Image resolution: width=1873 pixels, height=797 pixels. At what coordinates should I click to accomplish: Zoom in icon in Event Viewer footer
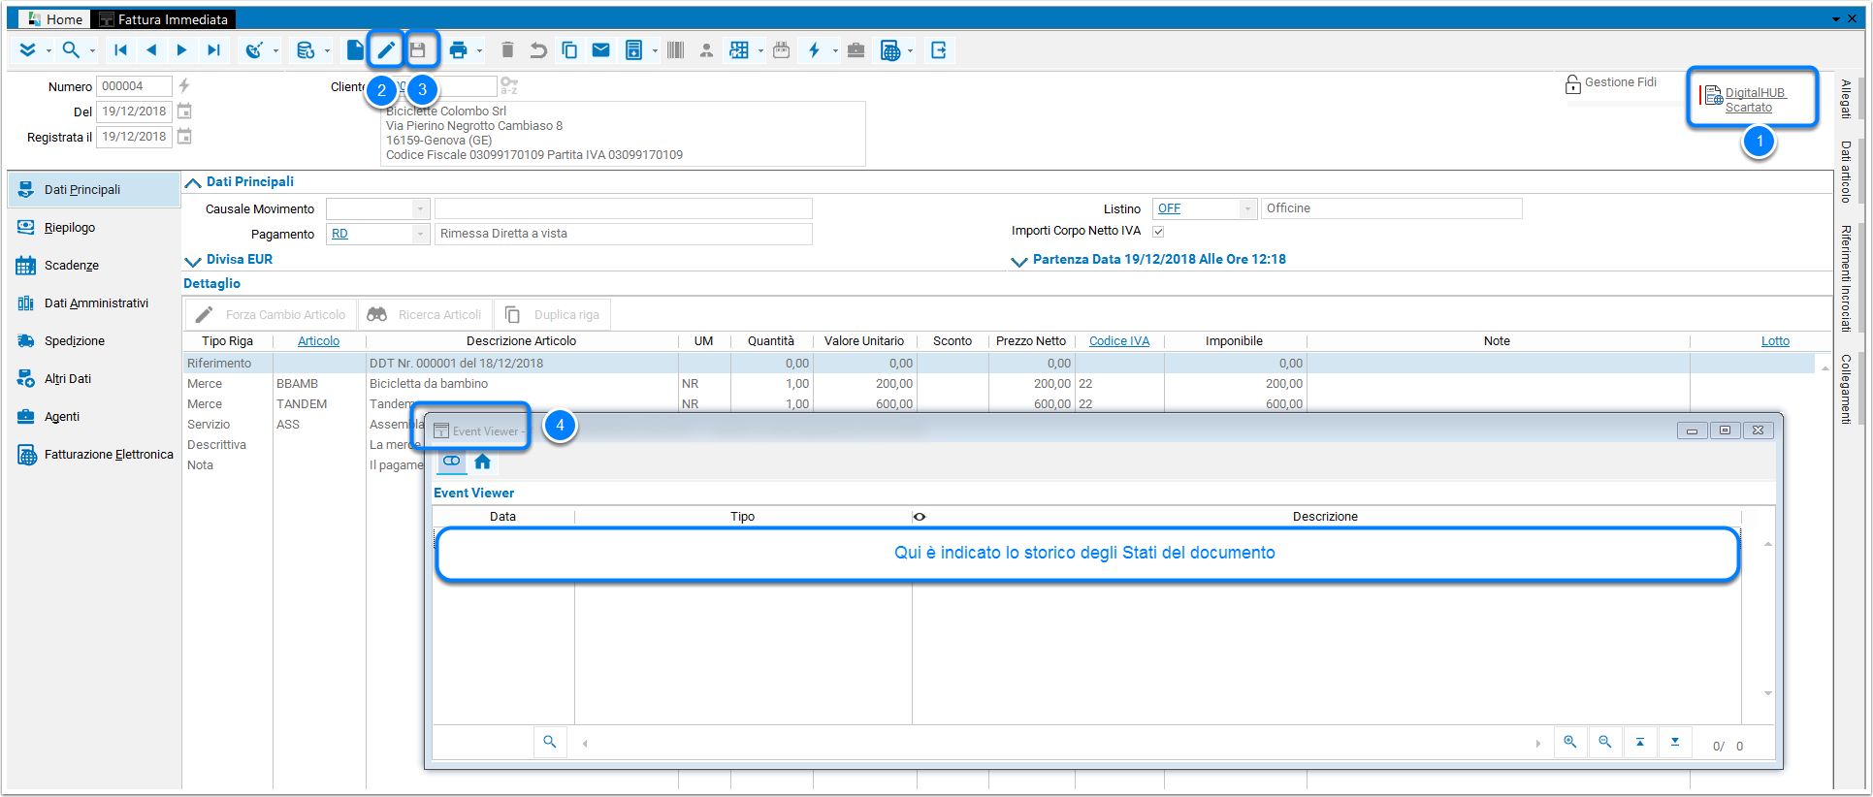(1570, 742)
